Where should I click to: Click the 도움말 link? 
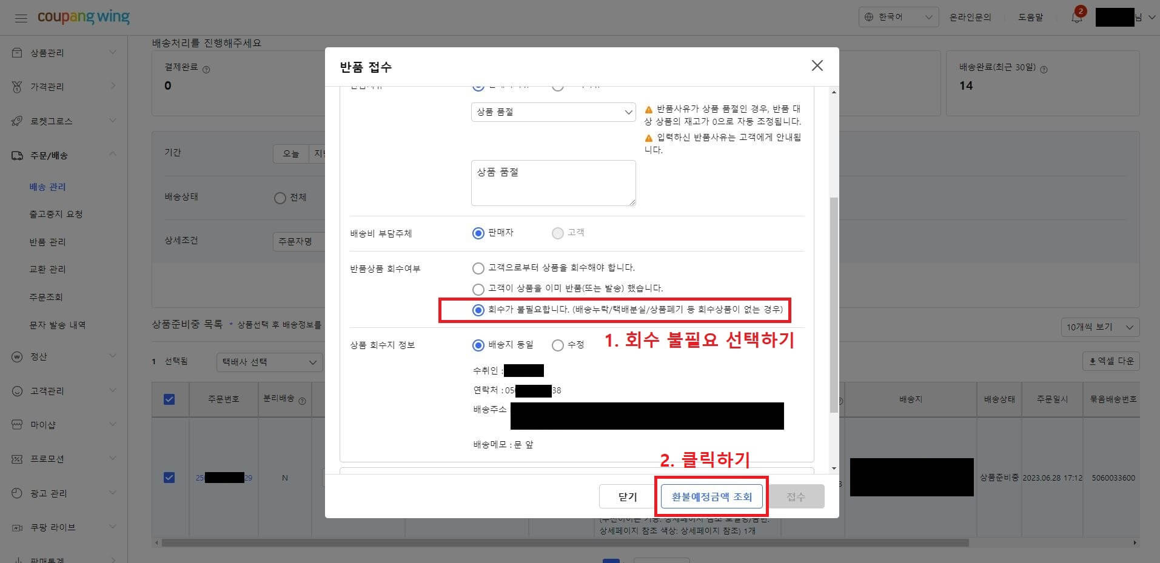1031,18
